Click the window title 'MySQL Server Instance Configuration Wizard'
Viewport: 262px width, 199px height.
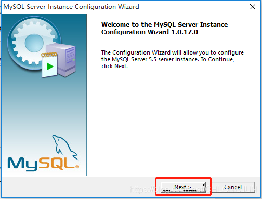point(71,7)
